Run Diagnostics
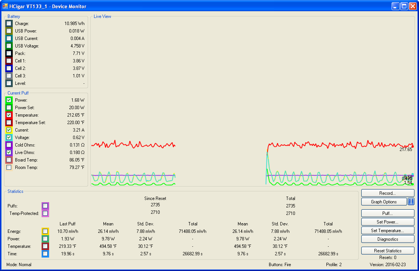 coord(388,239)
